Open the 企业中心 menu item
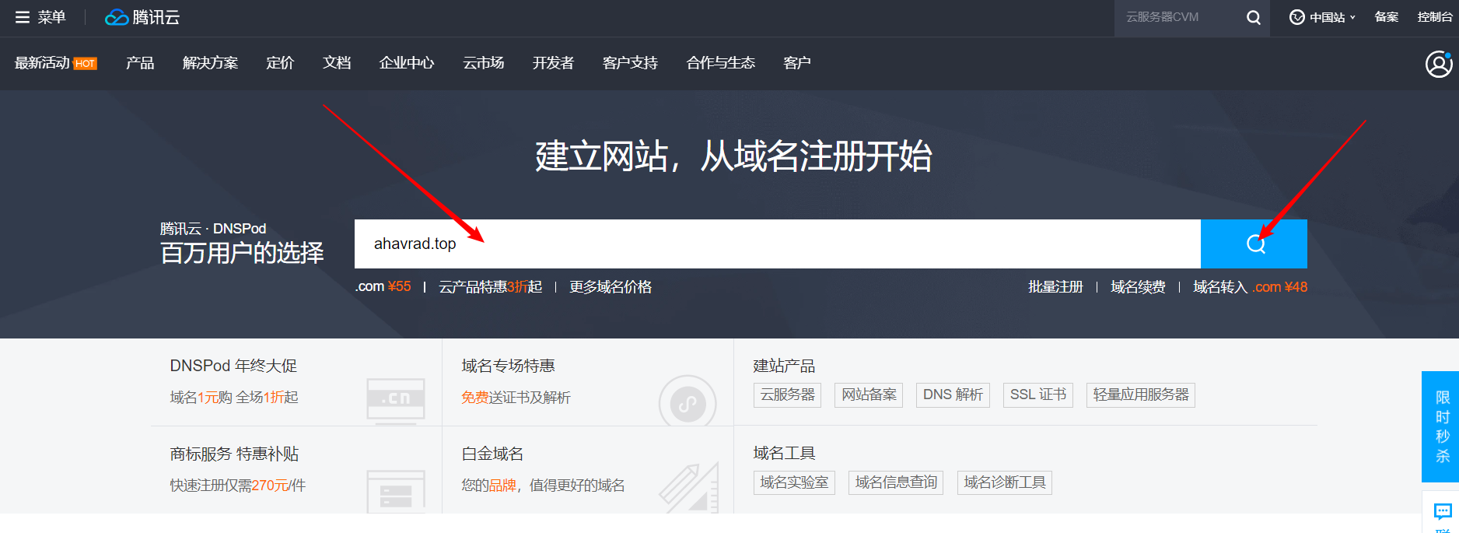The height and width of the screenshot is (533, 1459). [x=407, y=63]
